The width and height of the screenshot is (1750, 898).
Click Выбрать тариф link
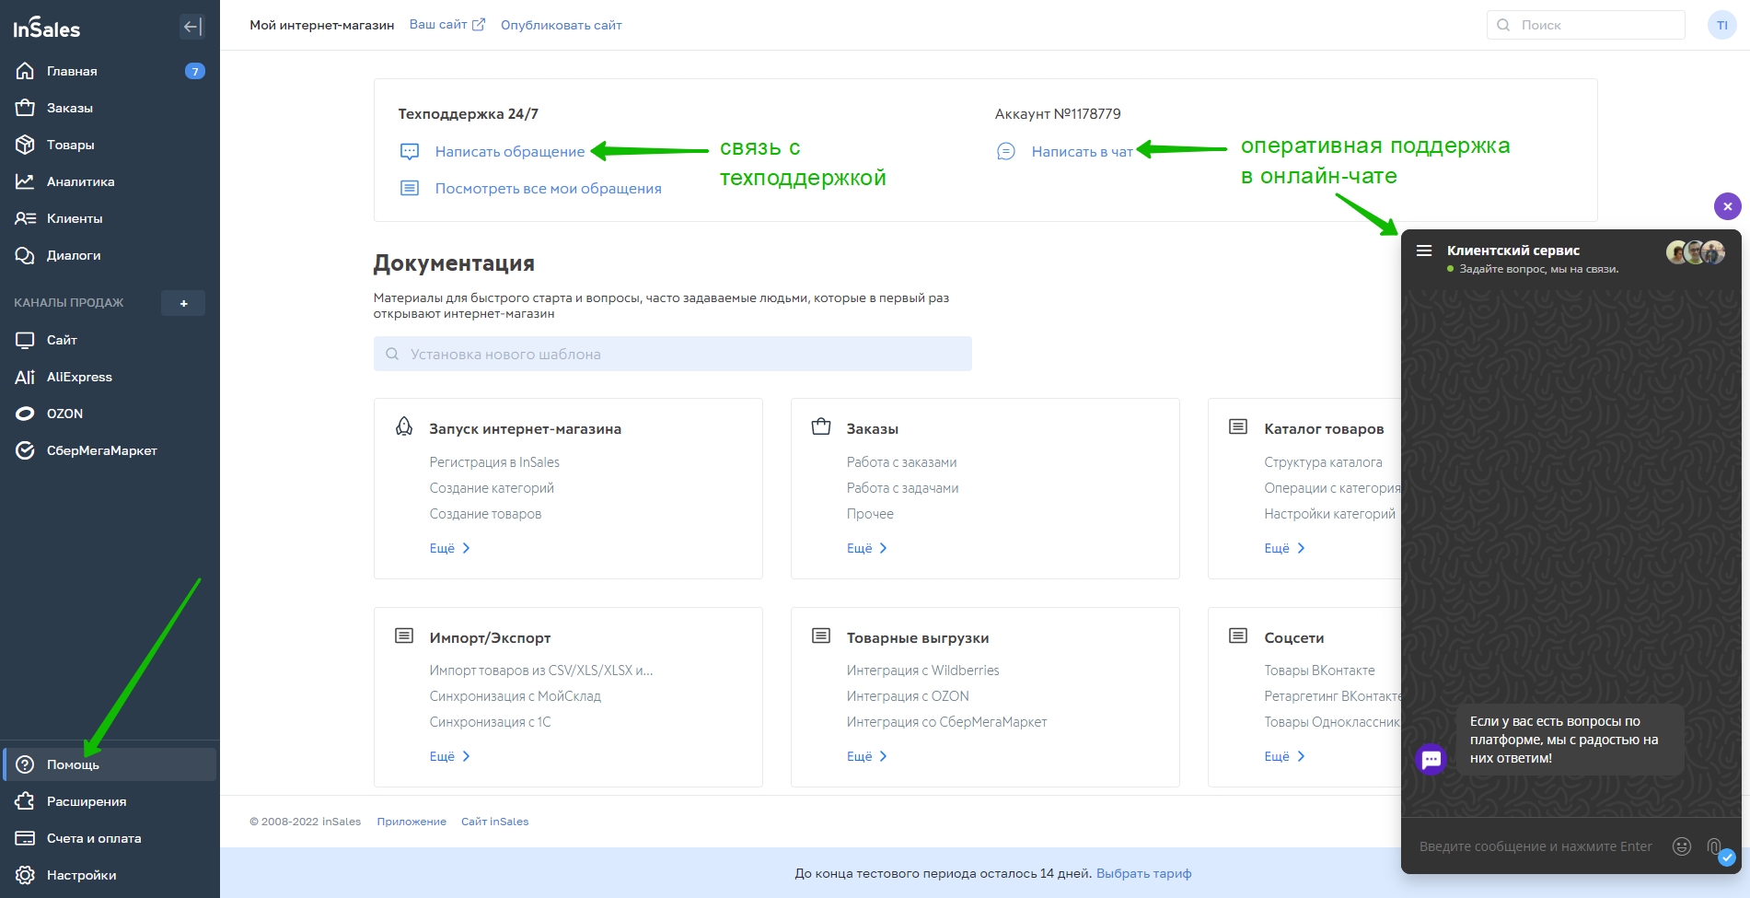coord(1143,873)
